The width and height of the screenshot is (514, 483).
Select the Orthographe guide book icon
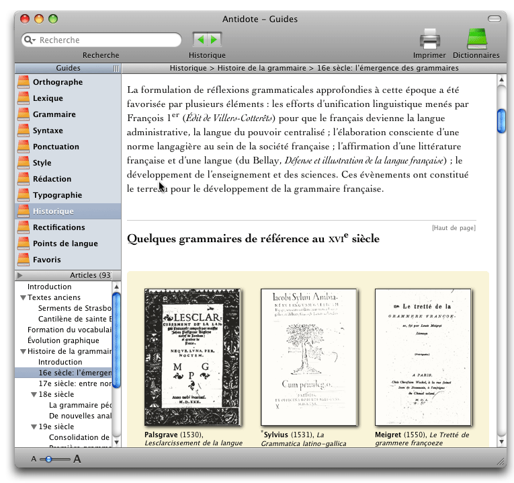24,82
